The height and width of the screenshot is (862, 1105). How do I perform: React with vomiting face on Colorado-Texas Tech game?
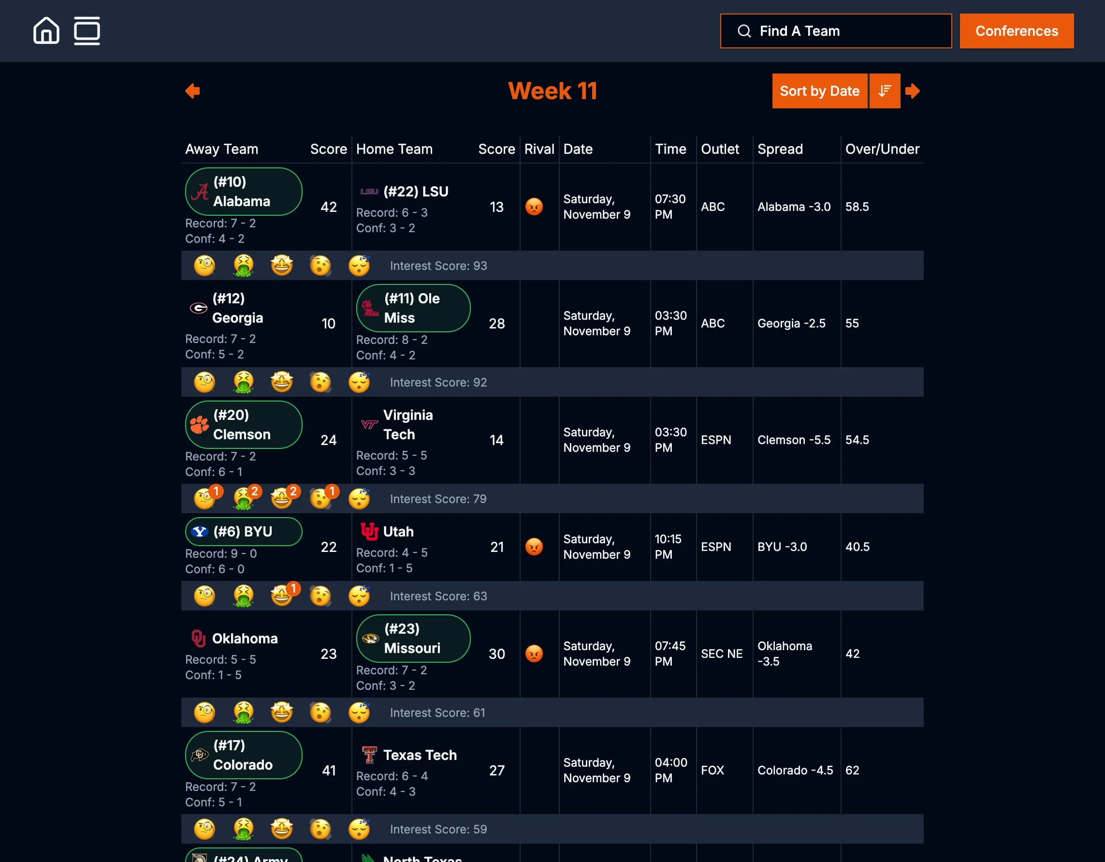[x=243, y=829]
